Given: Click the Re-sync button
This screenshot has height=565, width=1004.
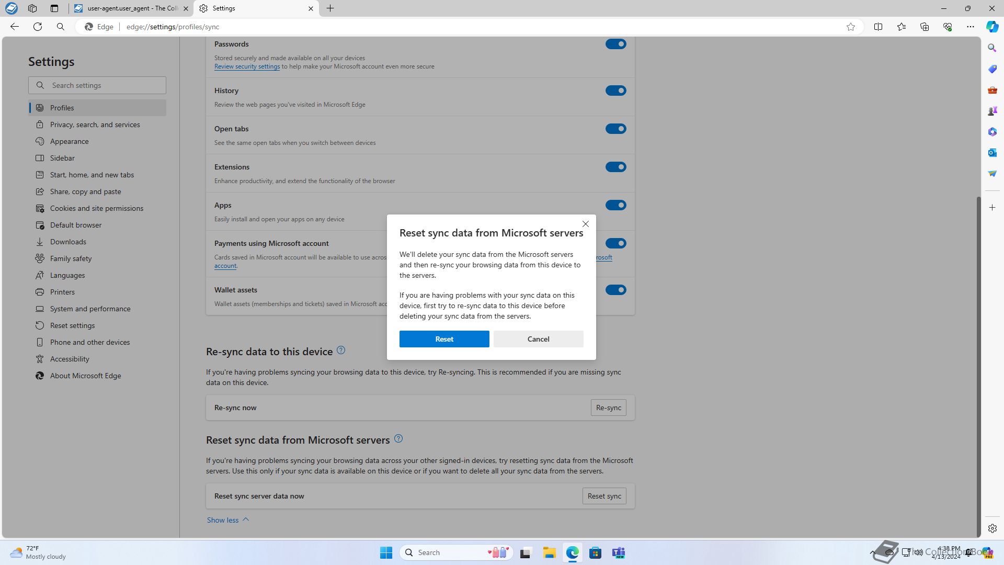Looking at the screenshot, I should [x=608, y=408].
